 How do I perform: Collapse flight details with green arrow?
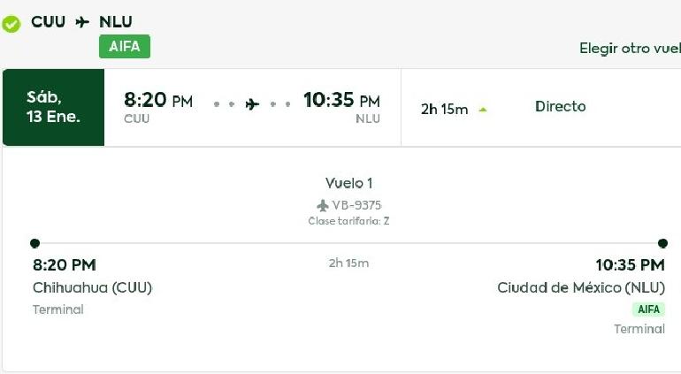point(483,110)
